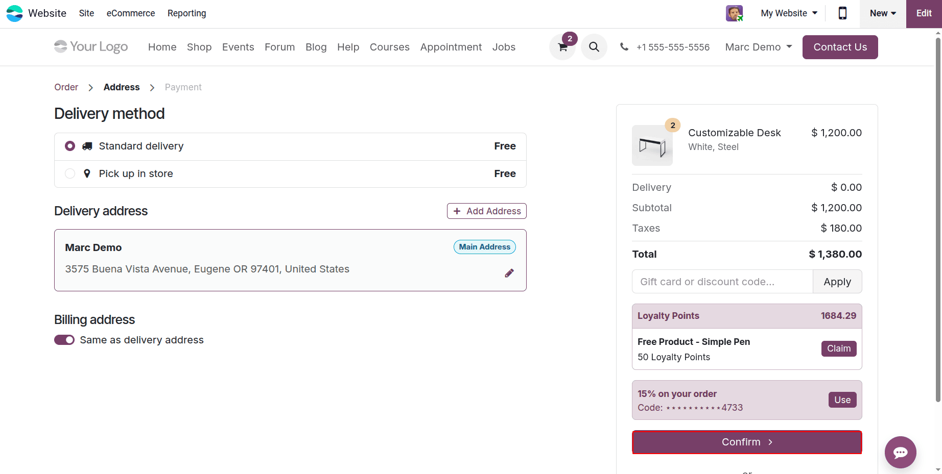Open the Blog page
Viewport: 942px width, 474px height.
pyautogui.click(x=316, y=47)
